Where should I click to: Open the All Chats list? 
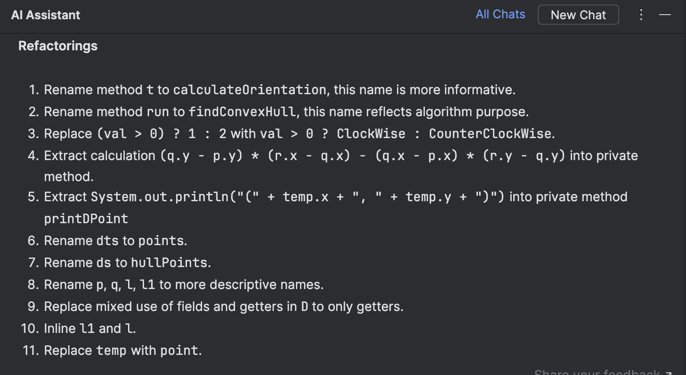tap(500, 14)
